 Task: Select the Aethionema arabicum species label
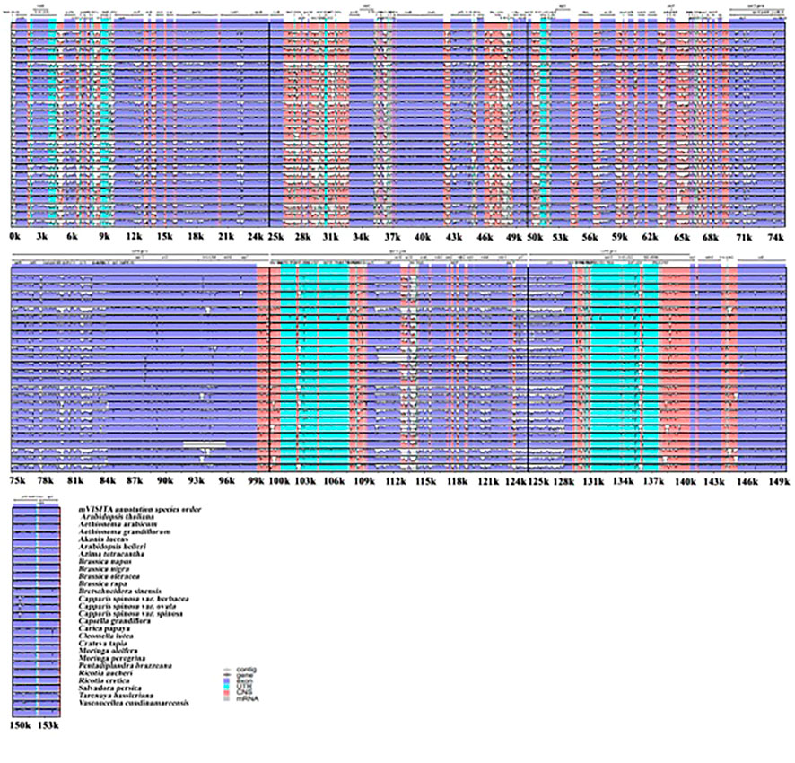(x=118, y=524)
